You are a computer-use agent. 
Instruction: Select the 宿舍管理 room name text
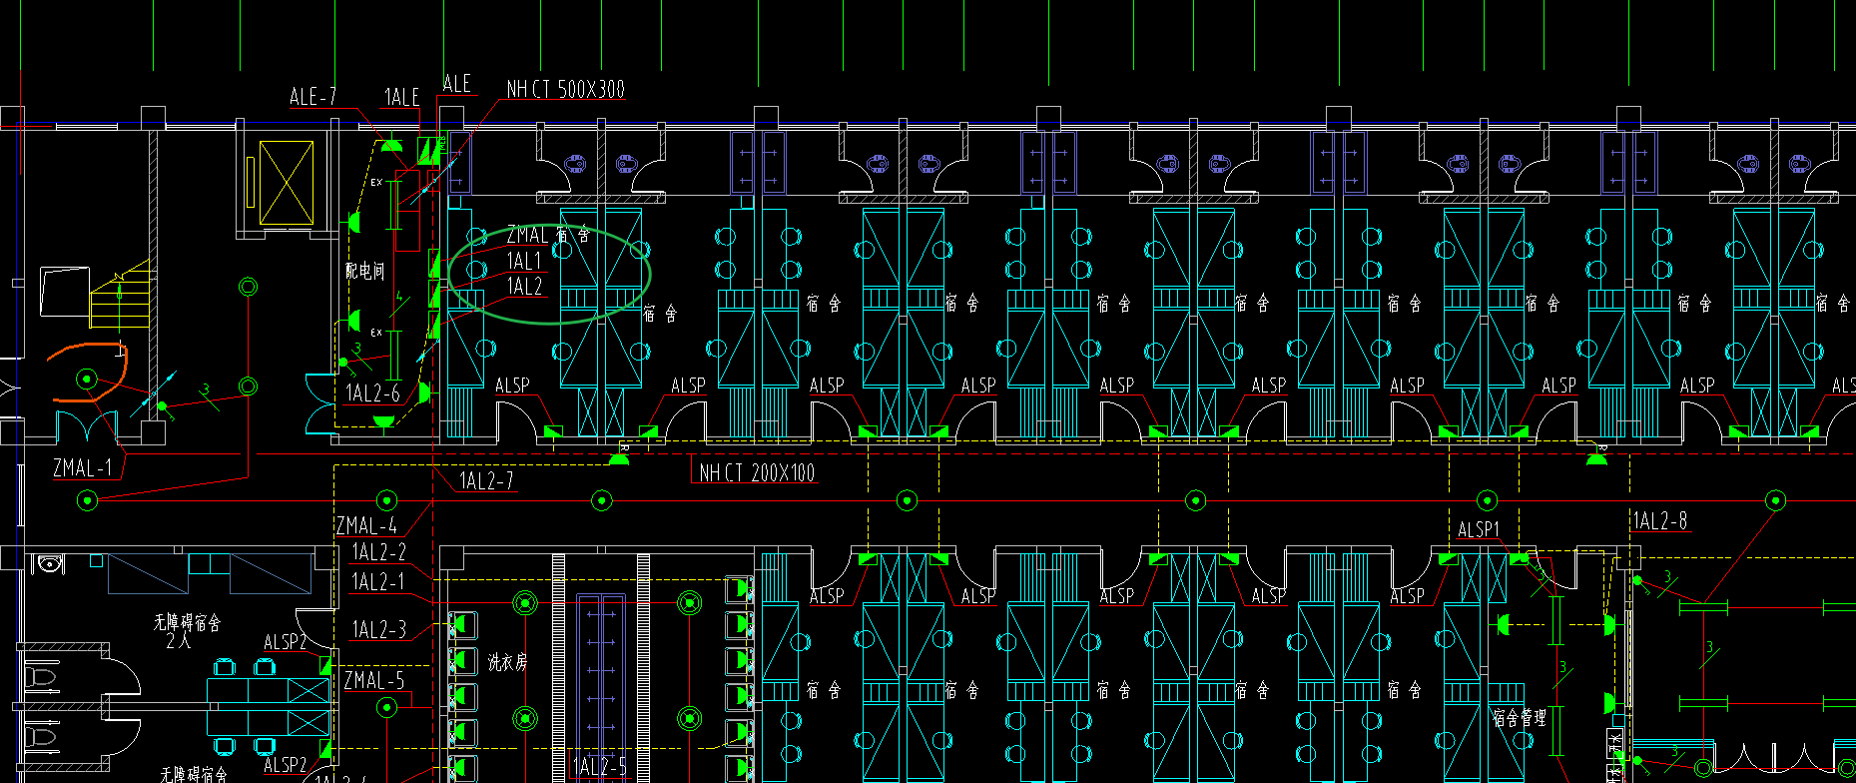click(1520, 717)
